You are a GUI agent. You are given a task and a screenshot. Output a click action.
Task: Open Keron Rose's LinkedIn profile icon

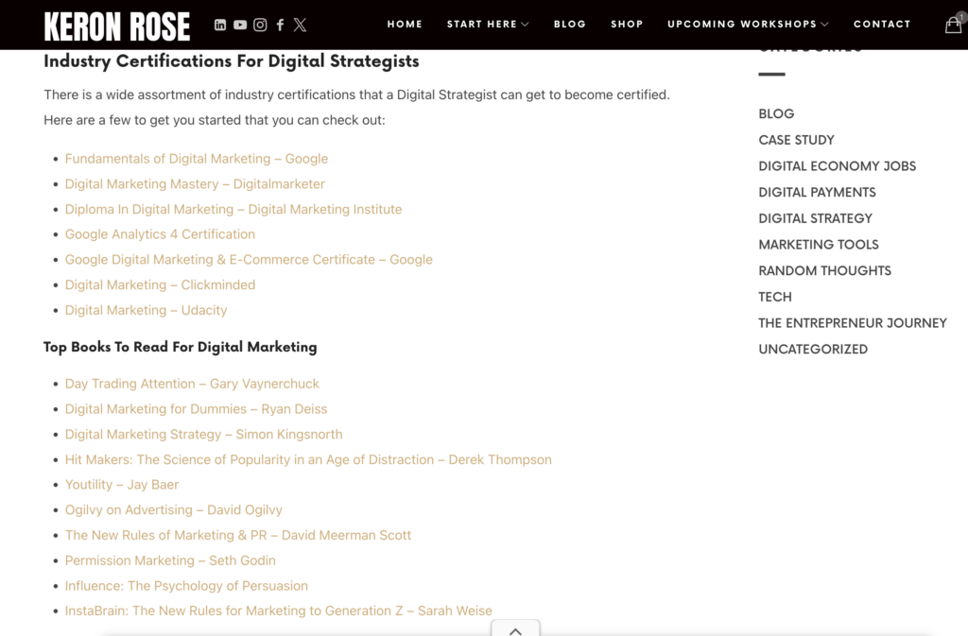pyautogui.click(x=221, y=25)
